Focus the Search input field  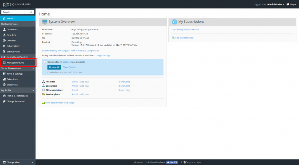click(15, 12)
